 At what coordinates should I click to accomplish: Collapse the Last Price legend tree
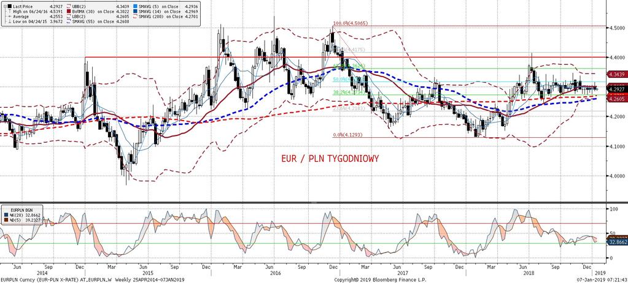pos(5,6)
